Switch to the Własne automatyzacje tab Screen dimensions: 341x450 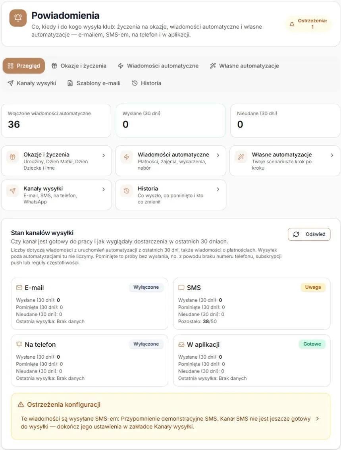pos(245,66)
